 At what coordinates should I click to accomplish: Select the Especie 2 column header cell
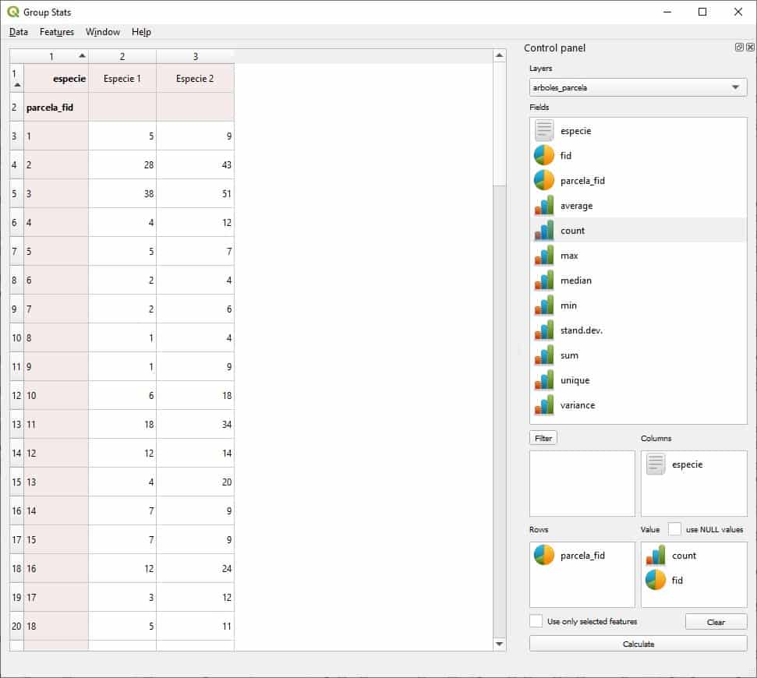[x=195, y=79]
